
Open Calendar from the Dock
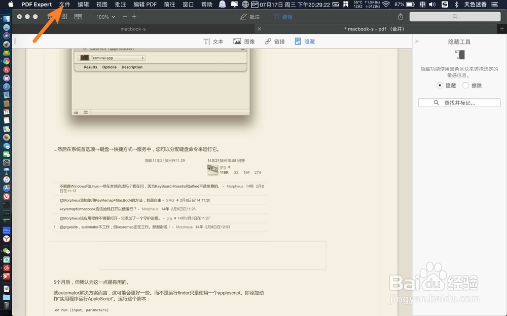(x=7, y=112)
